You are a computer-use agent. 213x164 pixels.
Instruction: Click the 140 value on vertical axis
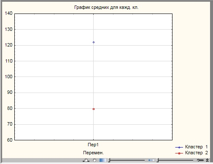coord(8,13)
